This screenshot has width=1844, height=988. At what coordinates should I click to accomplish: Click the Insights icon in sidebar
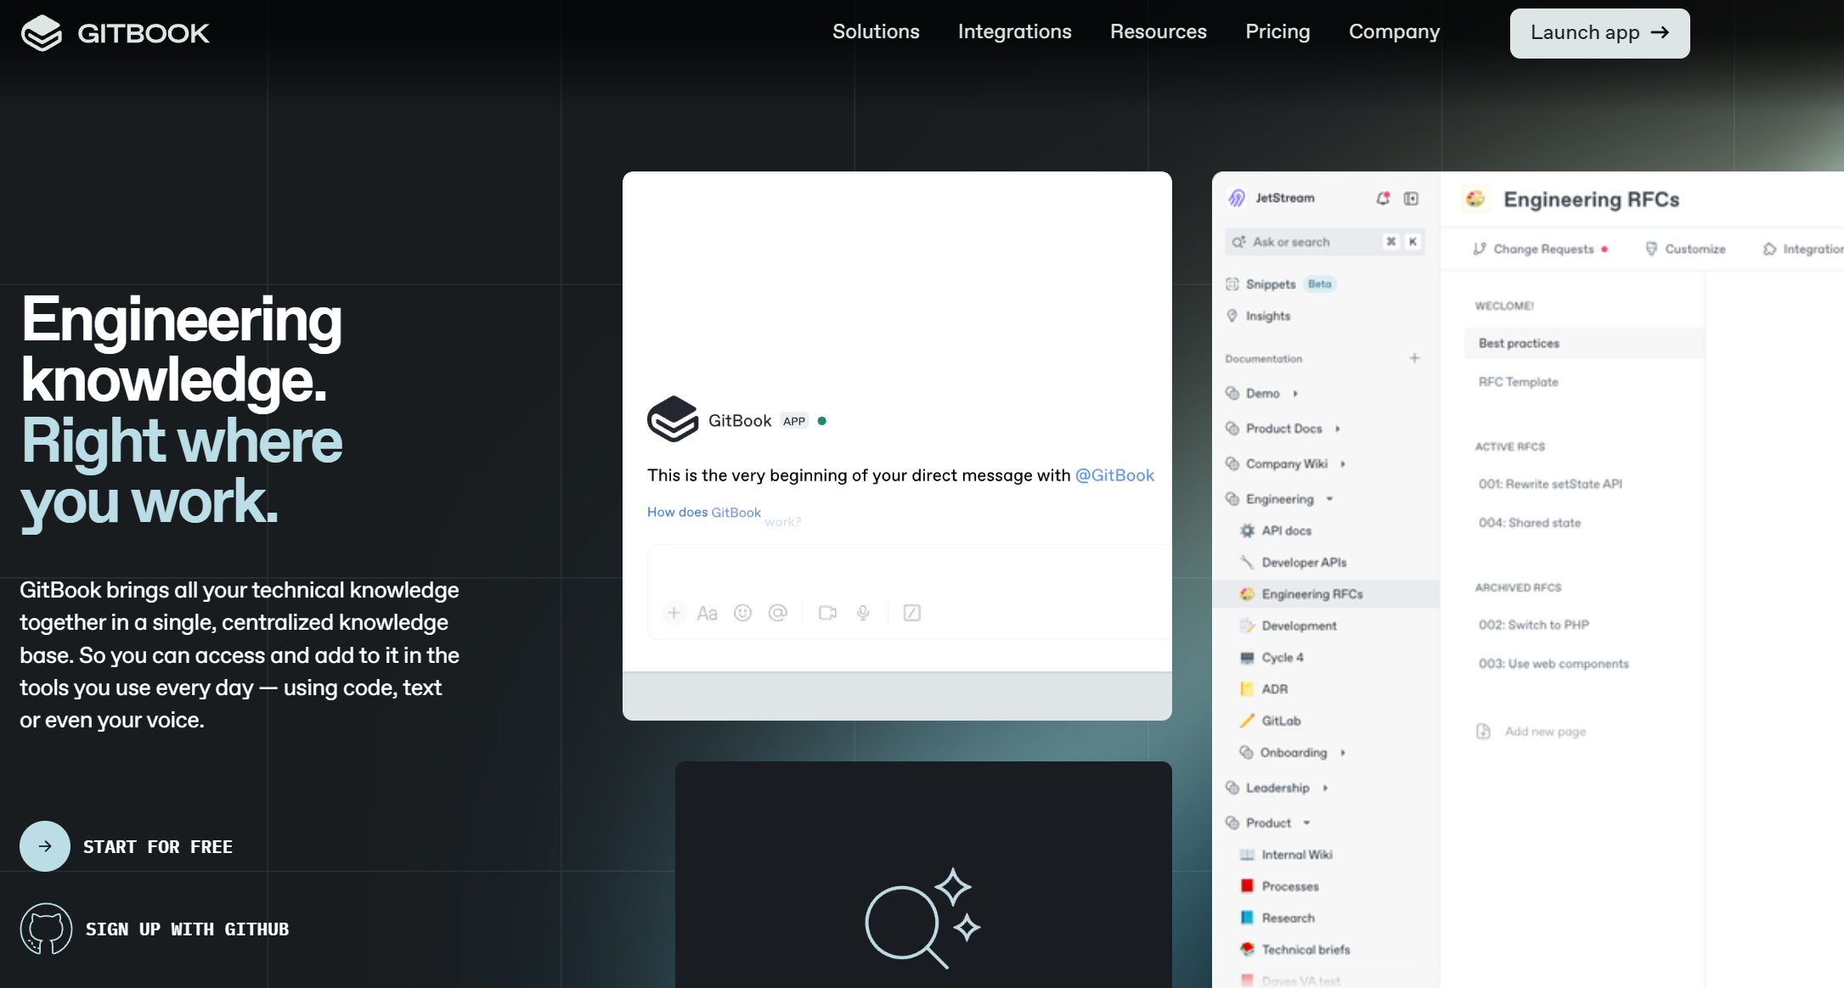click(x=1234, y=316)
